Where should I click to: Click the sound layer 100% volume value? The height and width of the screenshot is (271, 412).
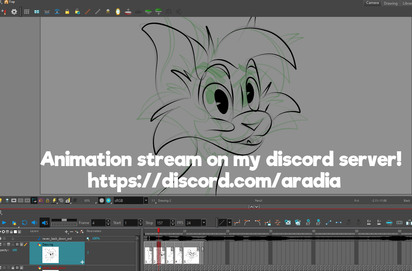96,238
